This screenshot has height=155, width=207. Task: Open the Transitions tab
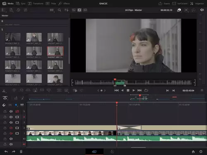[36, 3]
